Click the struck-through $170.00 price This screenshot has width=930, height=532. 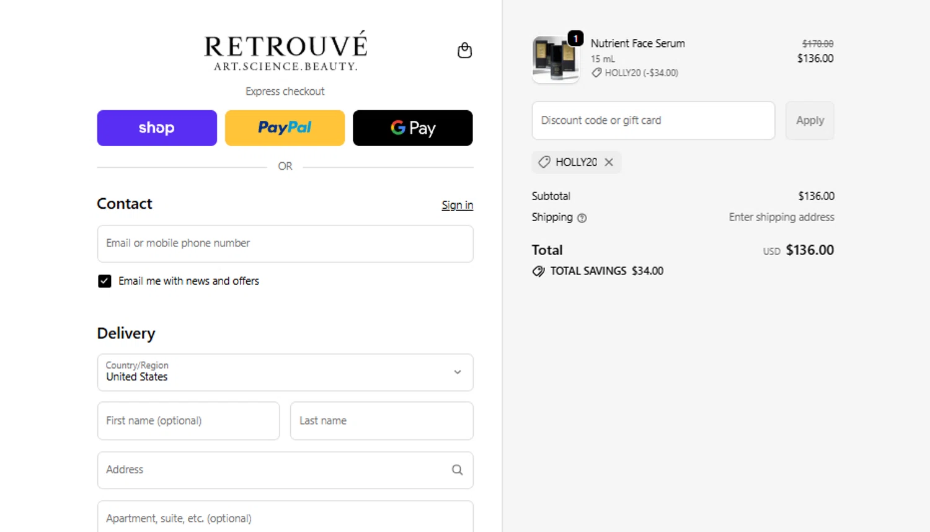[817, 44]
